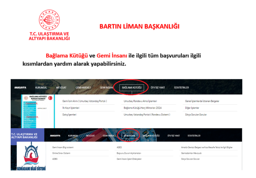
Task: Open KURUMSAL in the Bağlama Kütüğü screenshot navbar
Action: 41,88
